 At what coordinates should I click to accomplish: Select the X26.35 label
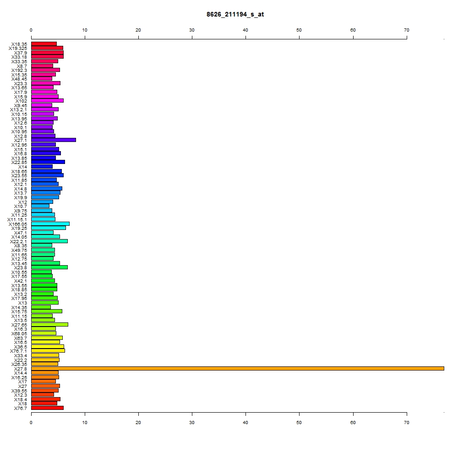[x=19, y=364]
